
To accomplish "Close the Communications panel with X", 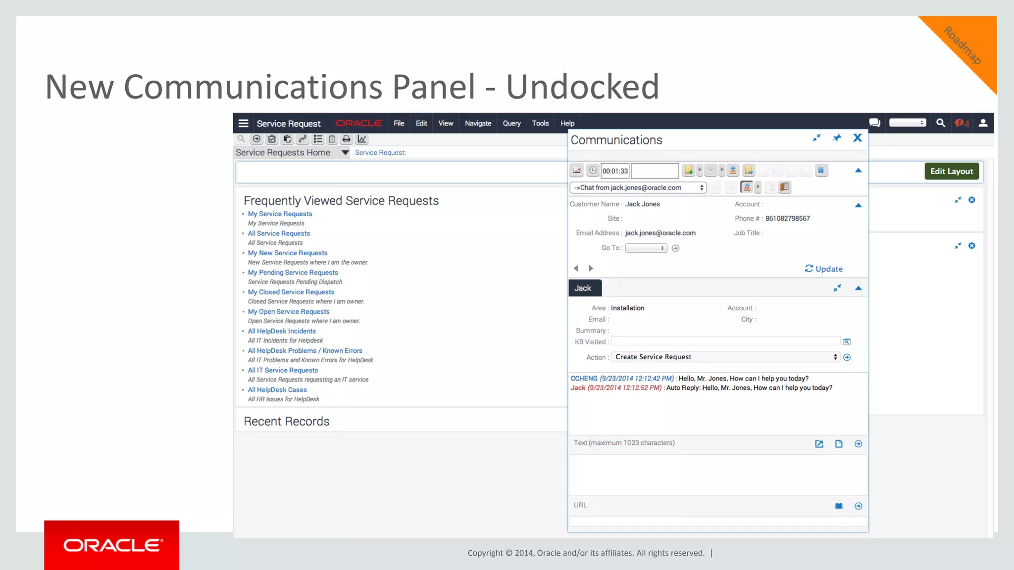I will (x=858, y=138).
